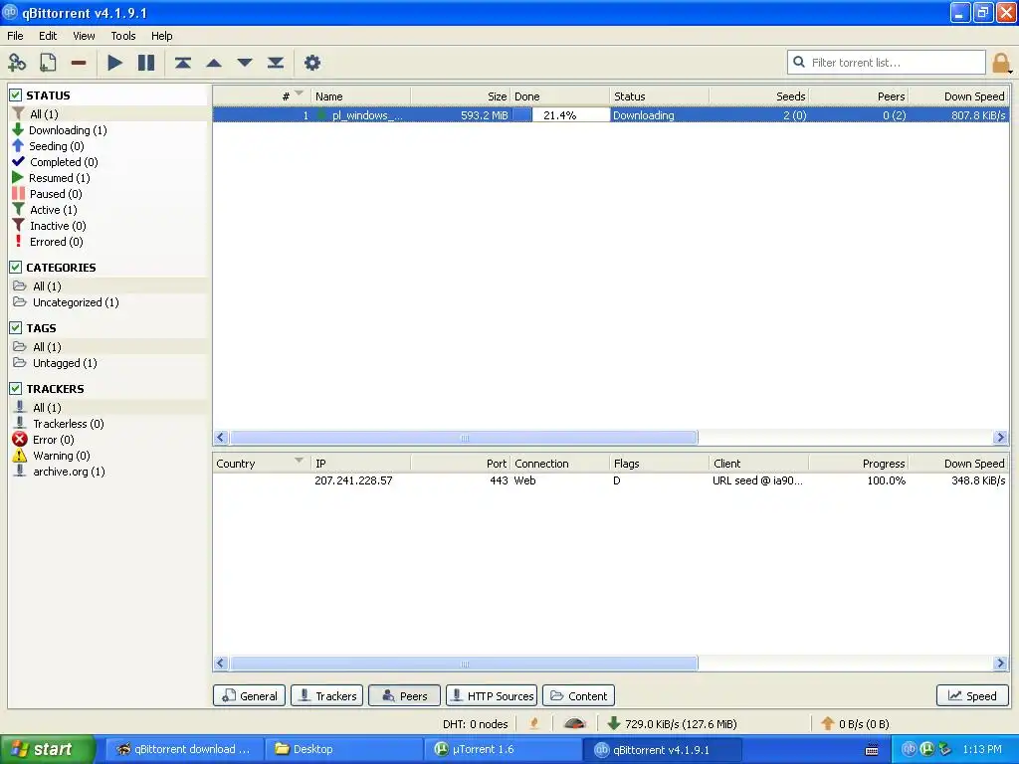Image resolution: width=1019 pixels, height=764 pixels.
Task: Open the Speed graph button
Action: [972, 695]
